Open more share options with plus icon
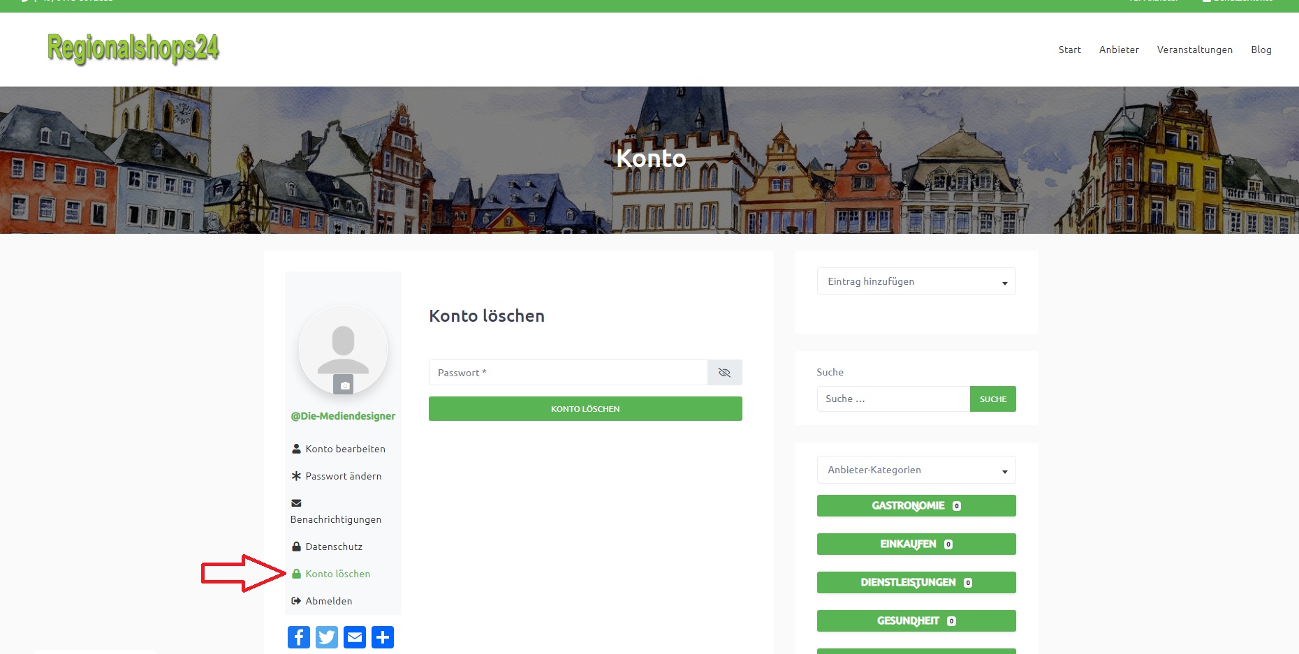The image size is (1299, 654). [383, 637]
